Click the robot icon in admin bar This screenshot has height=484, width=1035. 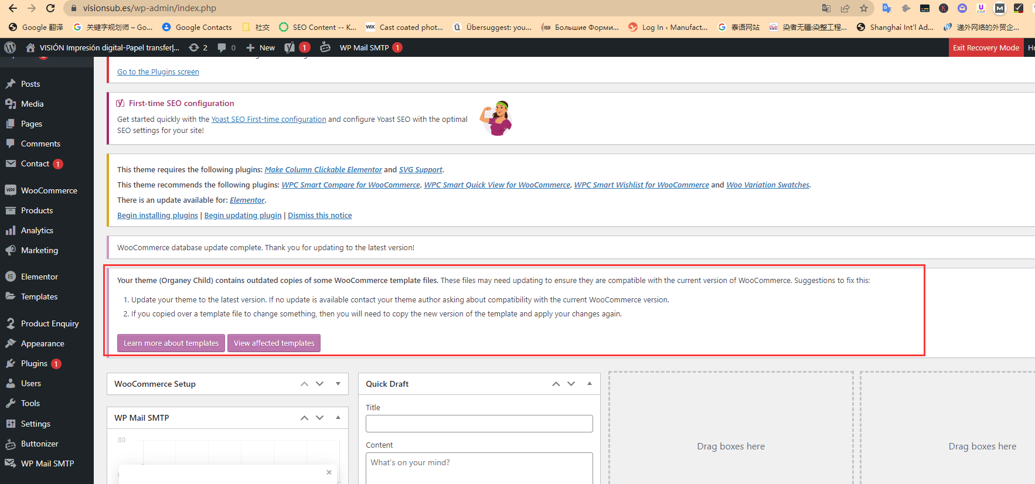[325, 47]
